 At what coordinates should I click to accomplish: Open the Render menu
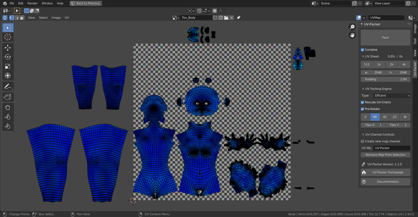pyautogui.click(x=33, y=3)
